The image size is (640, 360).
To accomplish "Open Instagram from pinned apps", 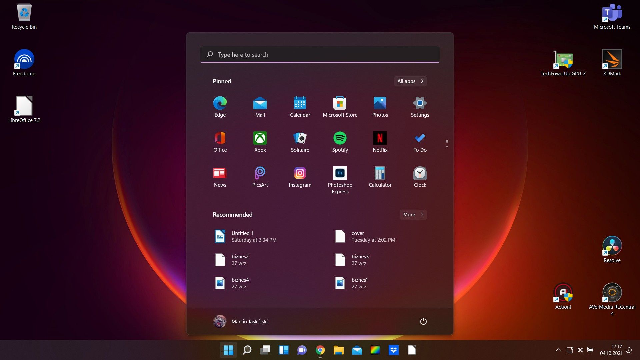I will coord(300,177).
